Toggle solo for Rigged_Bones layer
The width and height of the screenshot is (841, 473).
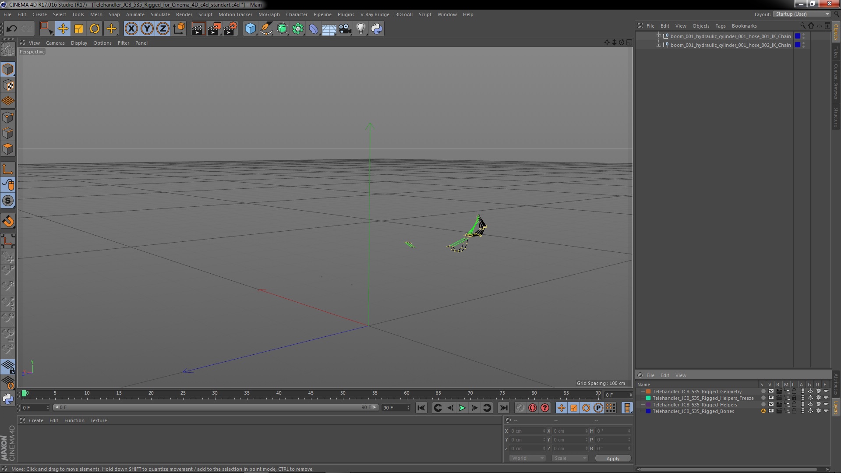(763, 411)
